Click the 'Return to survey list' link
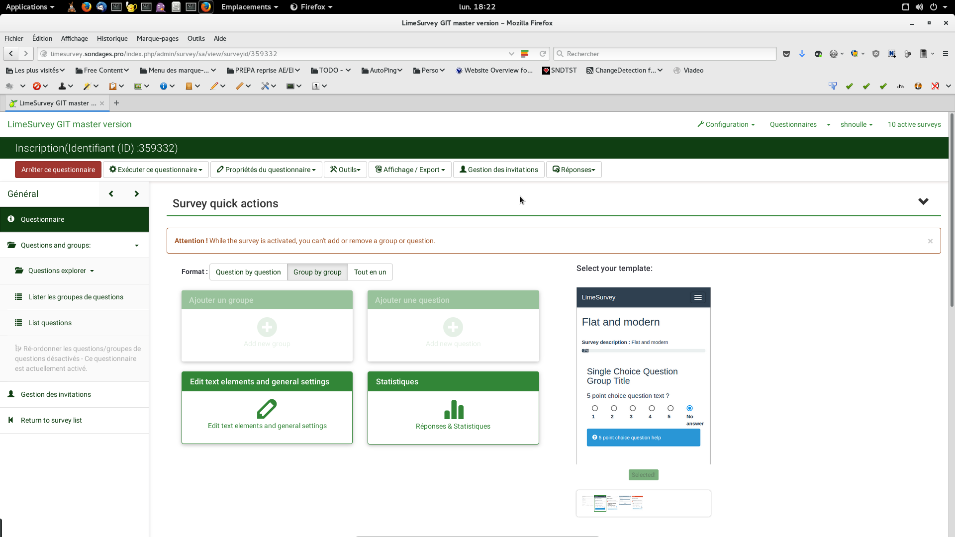This screenshot has width=955, height=537. click(51, 420)
